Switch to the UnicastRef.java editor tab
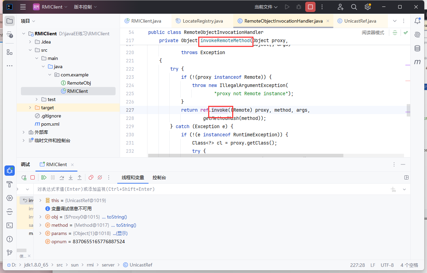Viewport: 427px width, 273px height. [x=360, y=21]
